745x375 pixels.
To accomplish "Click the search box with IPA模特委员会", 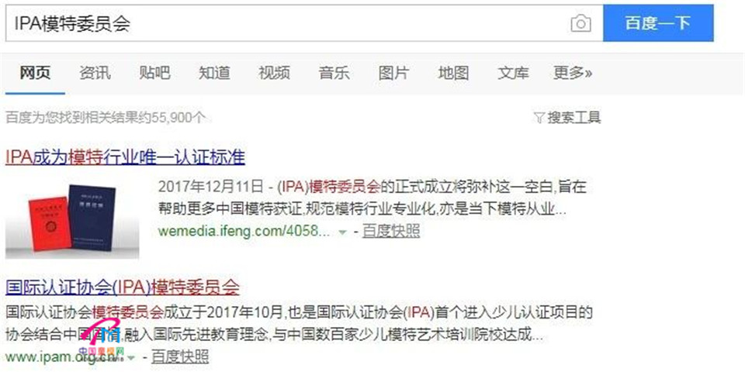I will coord(304,23).
